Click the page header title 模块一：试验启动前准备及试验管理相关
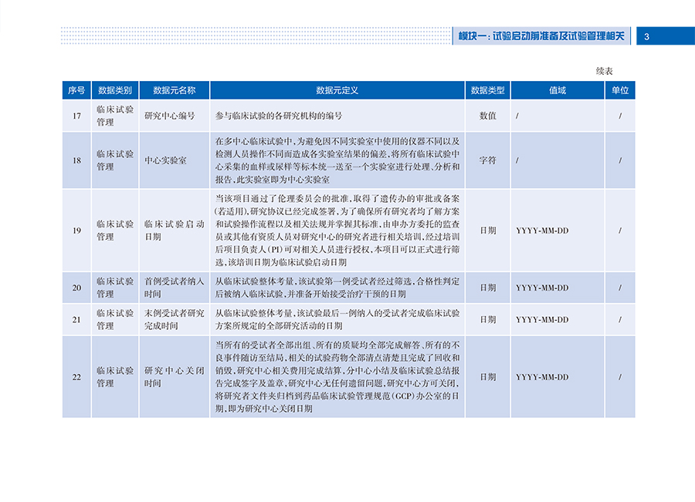Screen dimensions: 695x502 541,36
